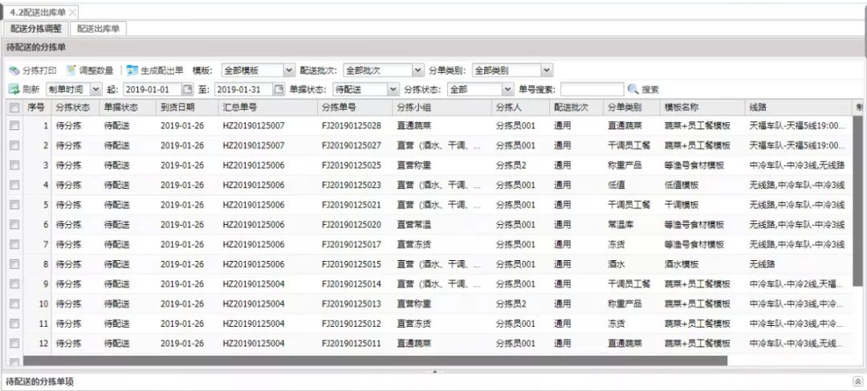
Task: Check row 1 checkbox FJ20190125028
Action: pyautogui.click(x=14, y=125)
